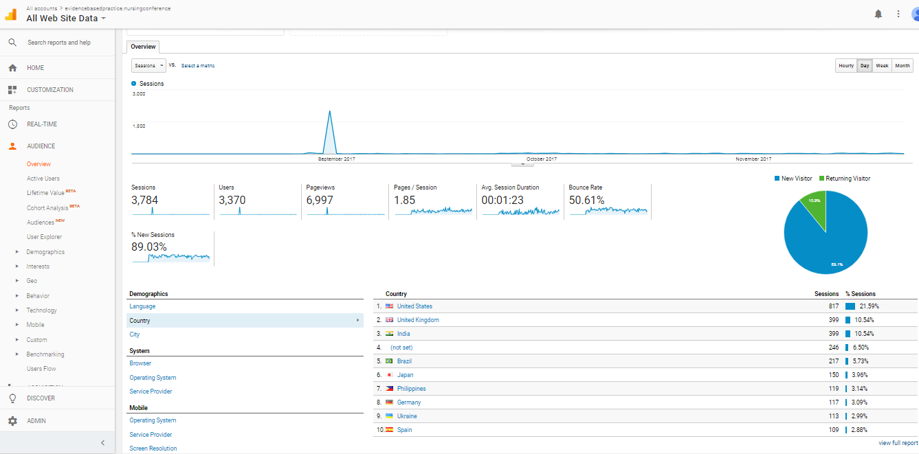Switch the chart to Week
The height and width of the screenshot is (454, 919).
[882, 66]
